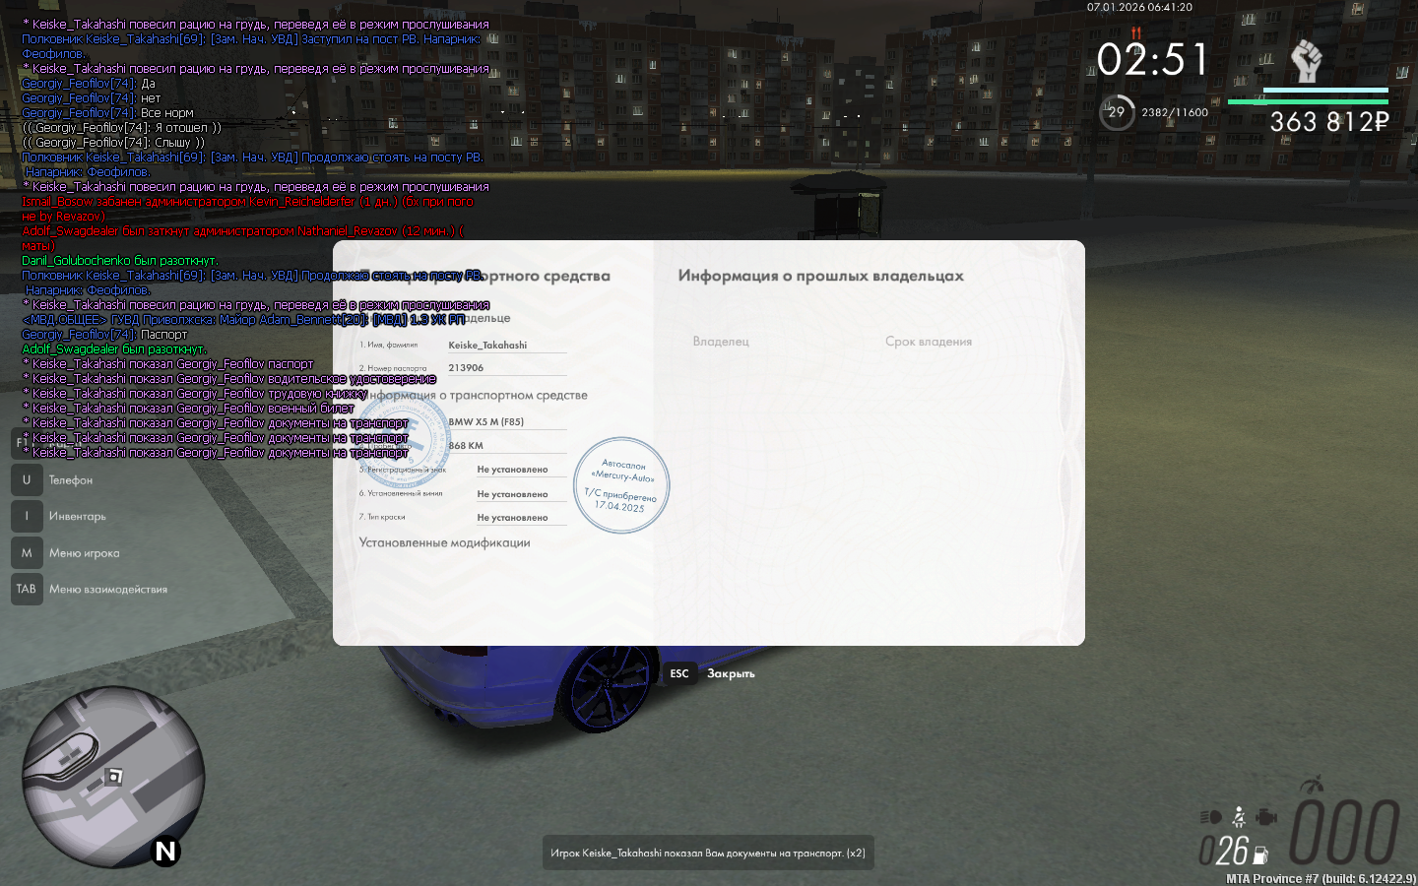Click the Закрыть label
The image size is (1418, 886).
coord(731,673)
